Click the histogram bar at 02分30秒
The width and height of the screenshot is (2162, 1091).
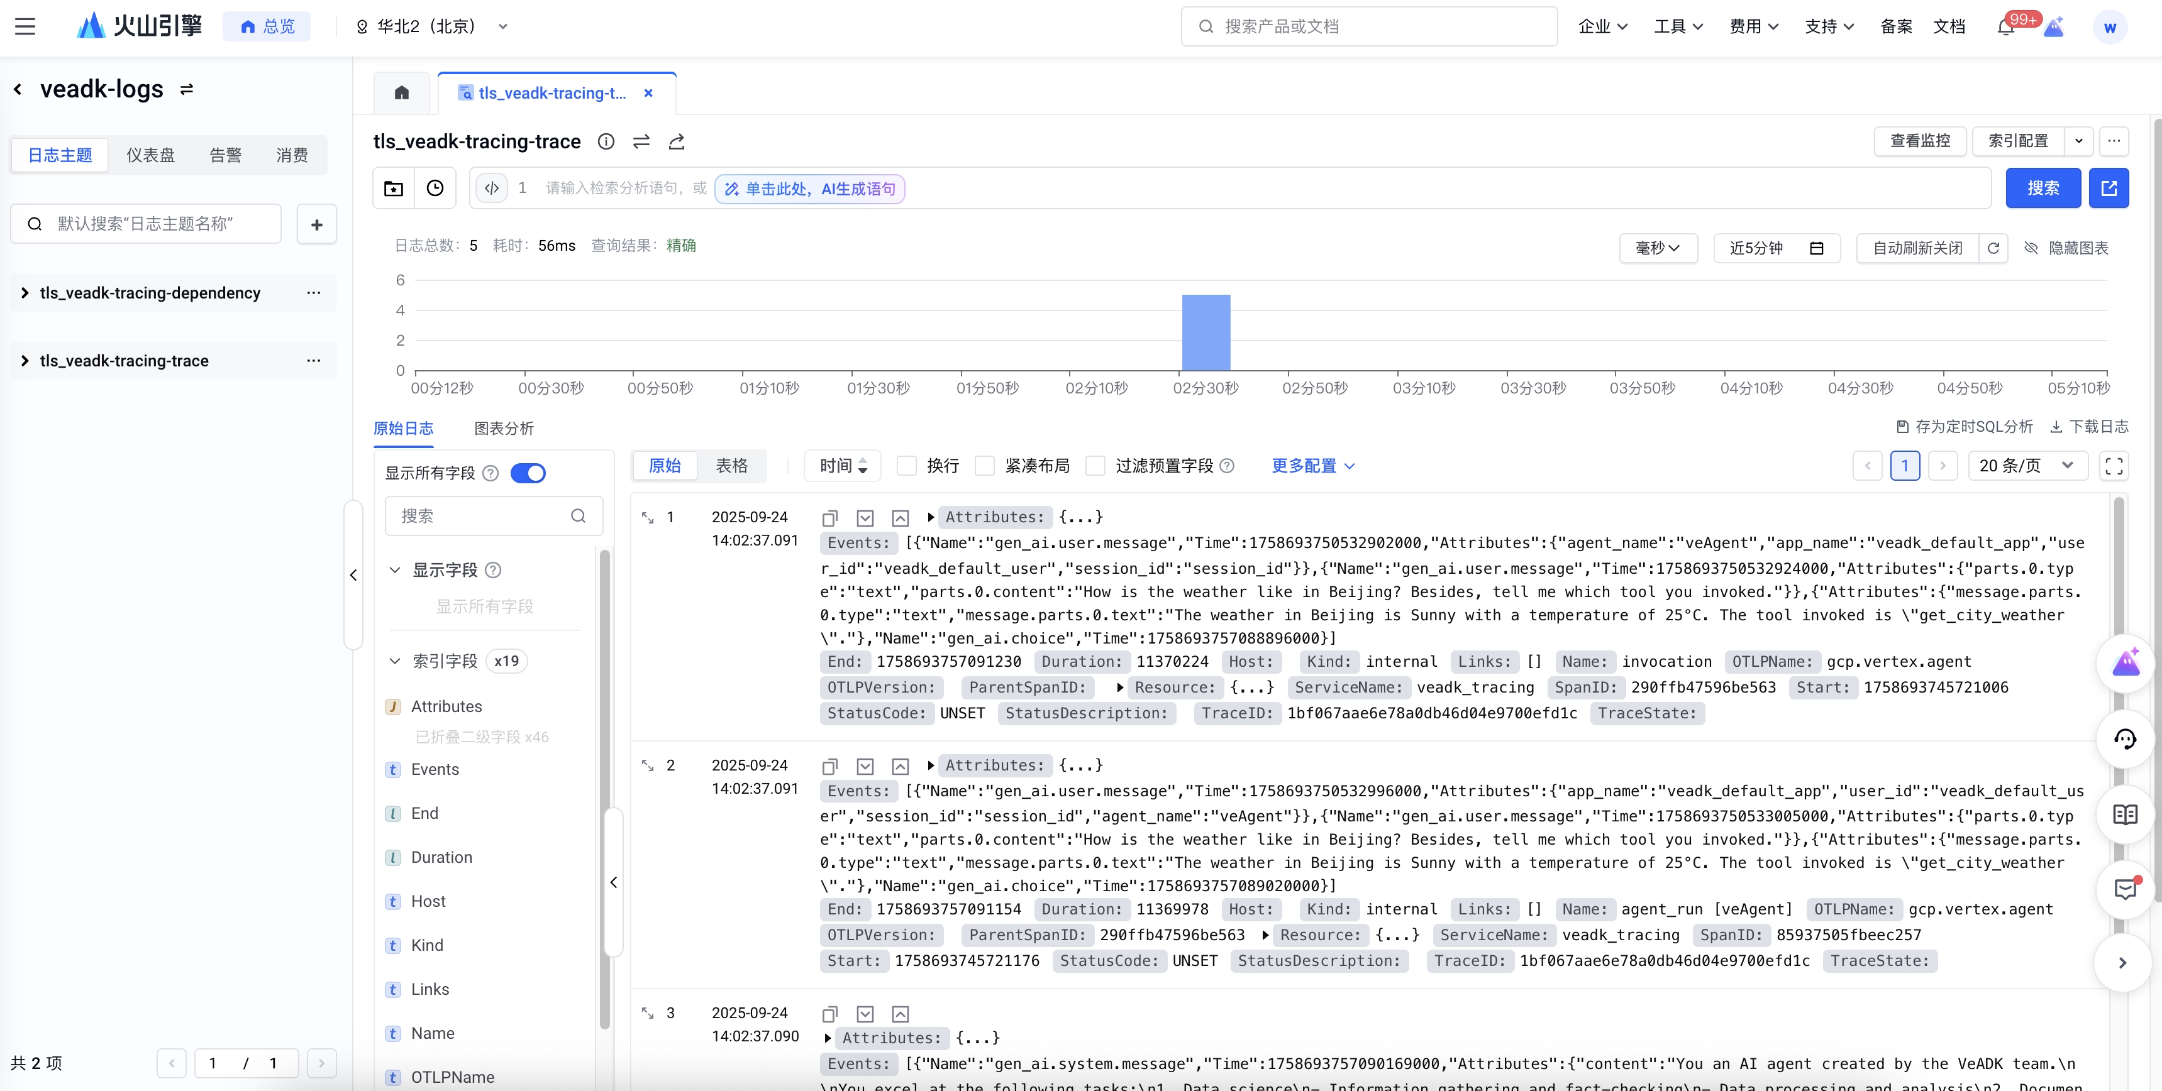1206,332
